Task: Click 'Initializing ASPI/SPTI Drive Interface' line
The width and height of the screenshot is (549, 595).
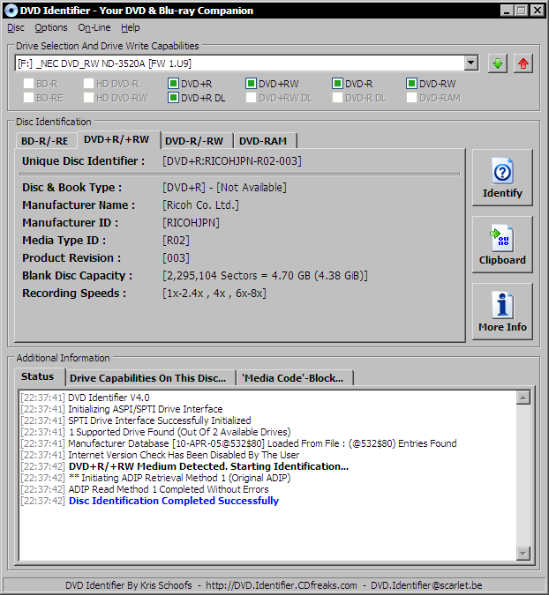Action: [145, 409]
